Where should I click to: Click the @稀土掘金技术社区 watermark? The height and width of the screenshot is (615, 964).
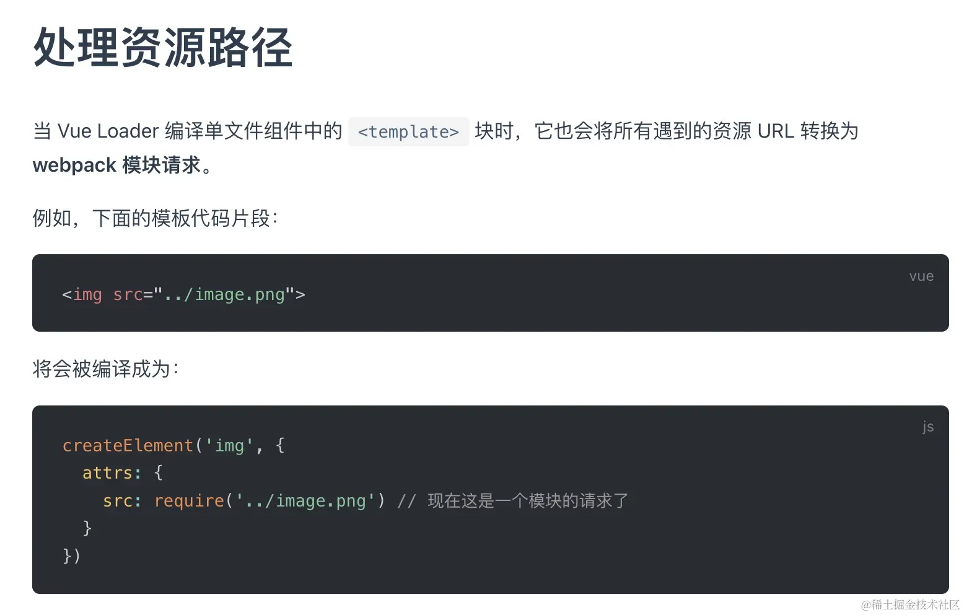(910, 604)
